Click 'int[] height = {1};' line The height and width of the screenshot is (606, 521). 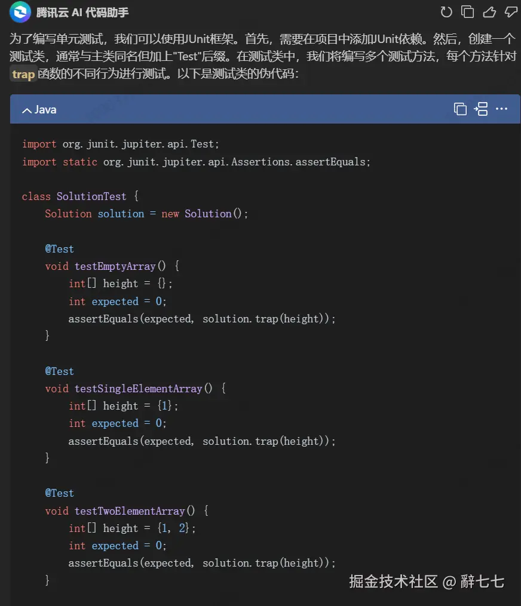(x=124, y=406)
